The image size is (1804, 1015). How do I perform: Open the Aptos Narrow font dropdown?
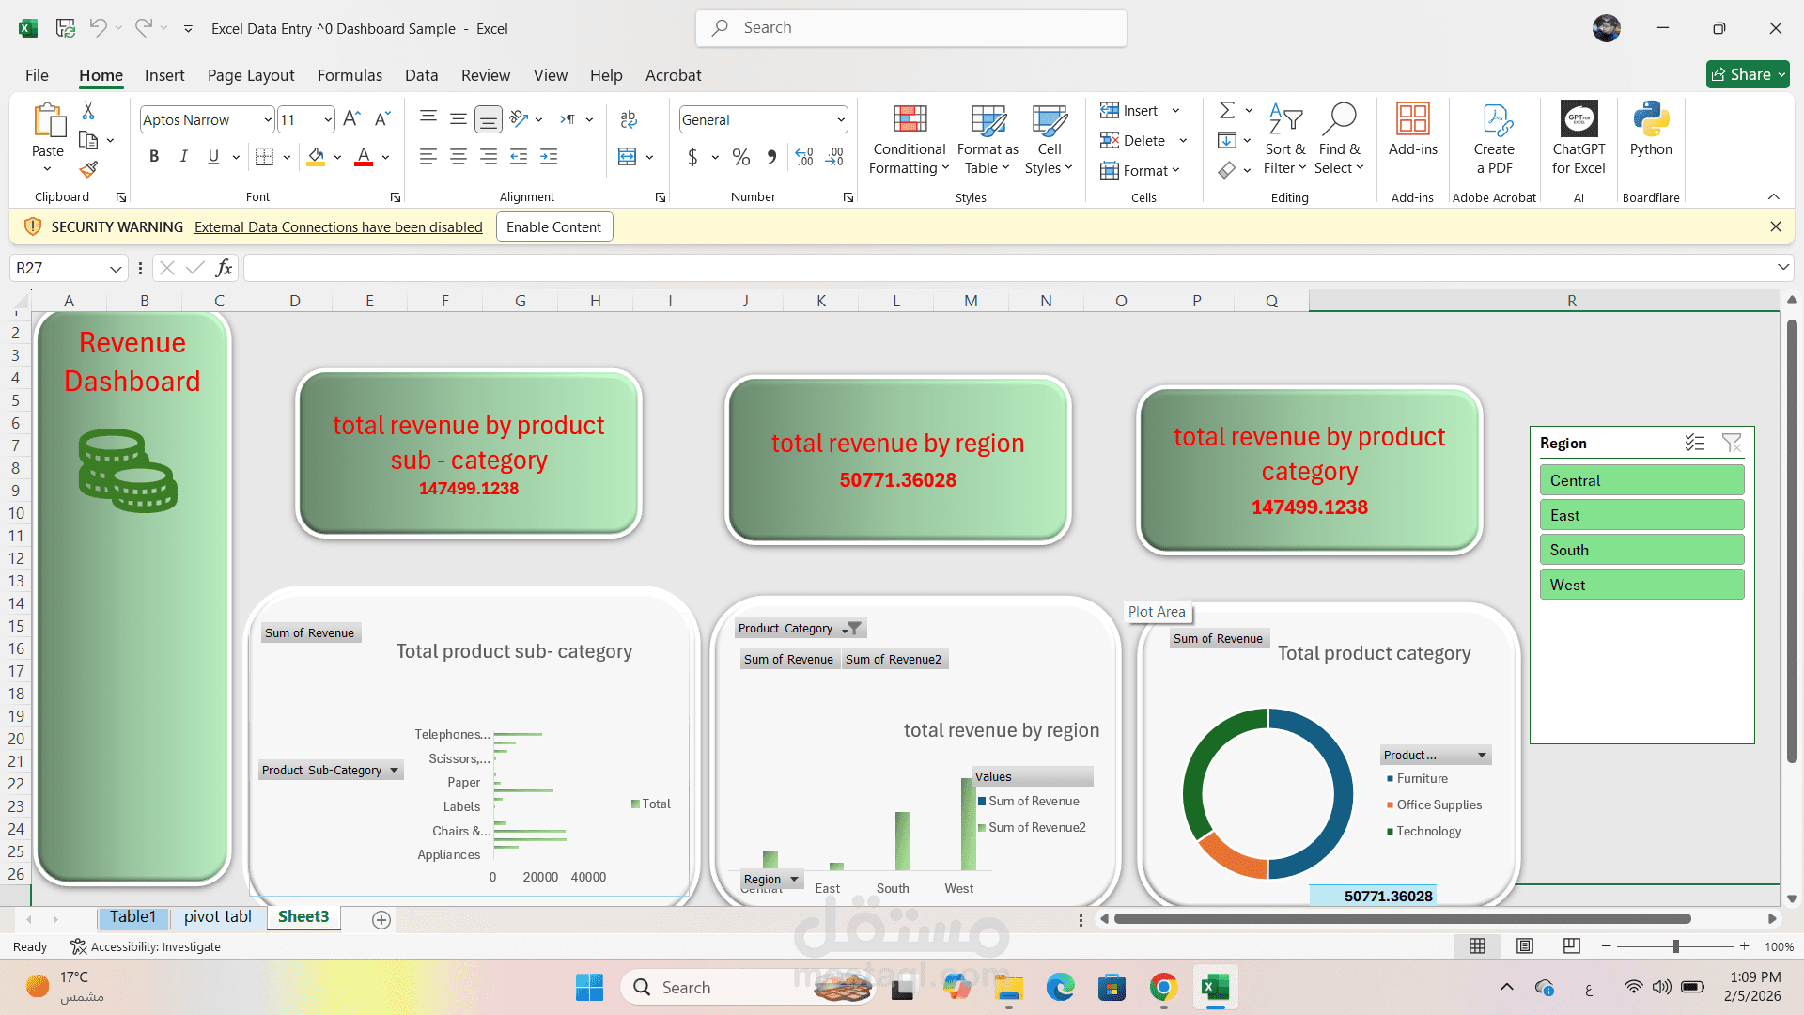269,119
